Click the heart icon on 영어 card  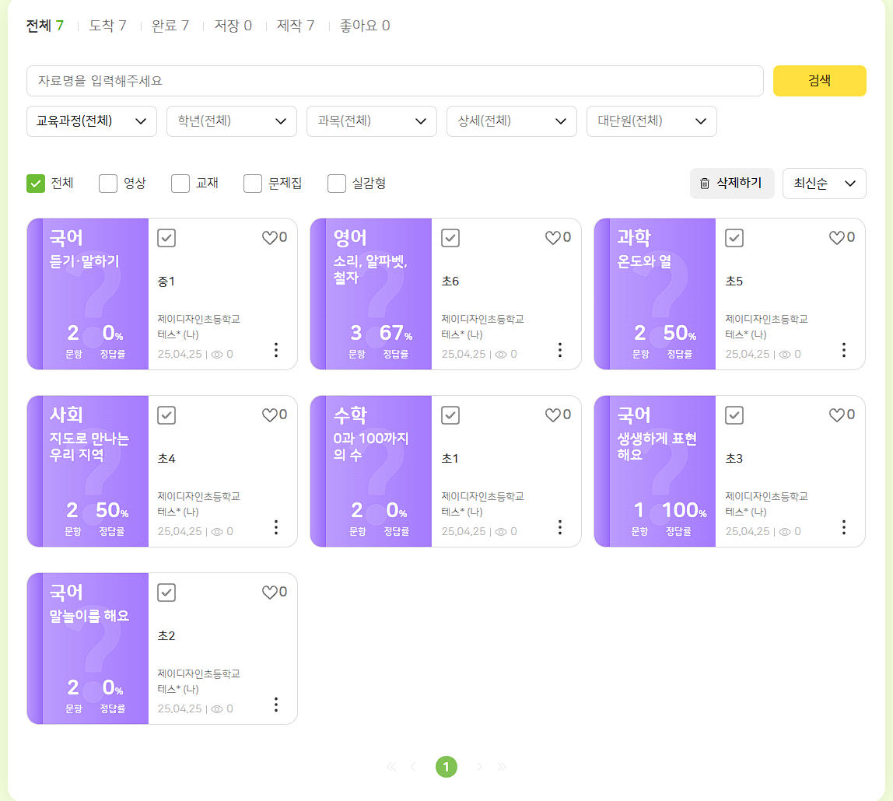tap(553, 238)
